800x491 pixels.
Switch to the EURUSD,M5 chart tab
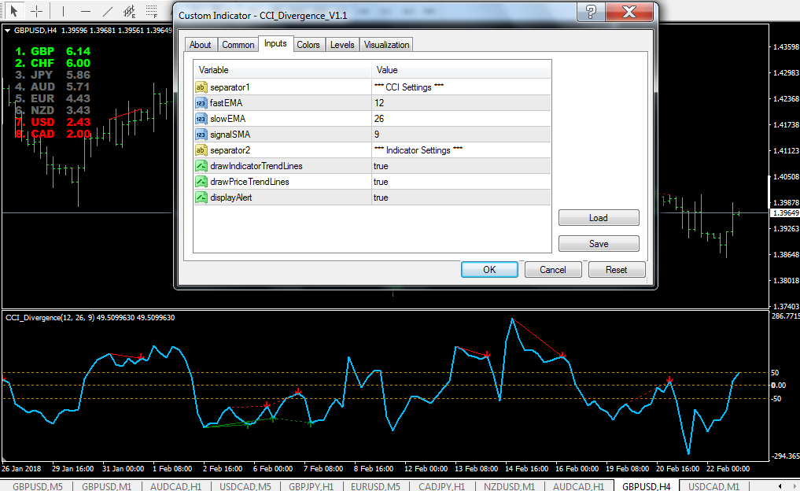(375, 486)
